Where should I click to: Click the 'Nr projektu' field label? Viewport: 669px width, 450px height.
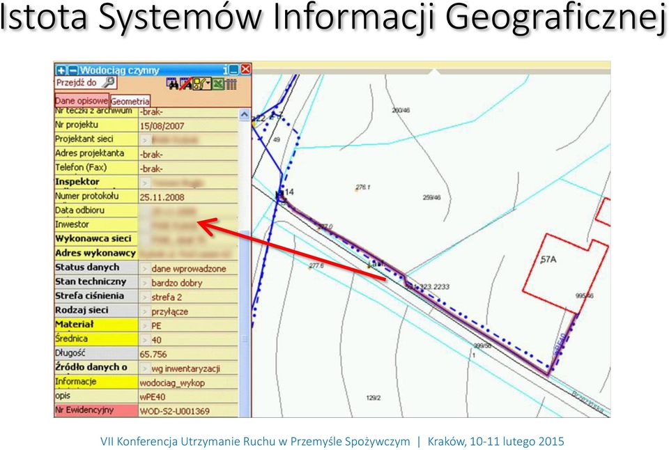[77, 125]
